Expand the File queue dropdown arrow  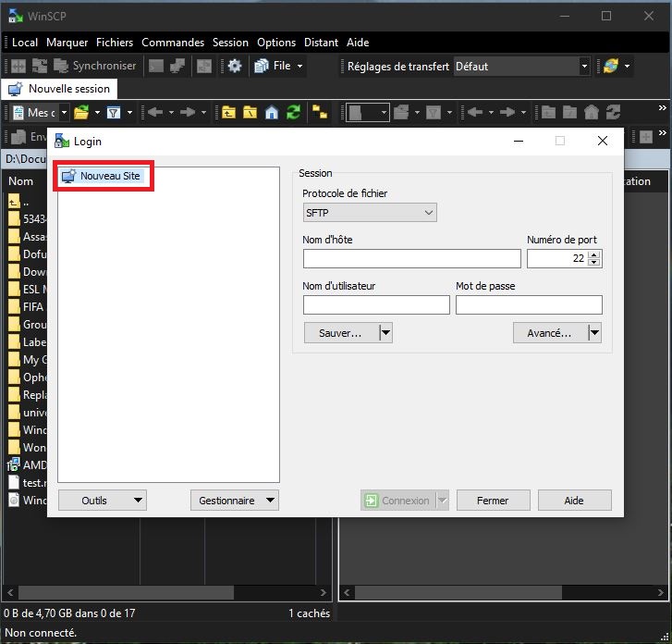pyautogui.click(x=300, y=66)
